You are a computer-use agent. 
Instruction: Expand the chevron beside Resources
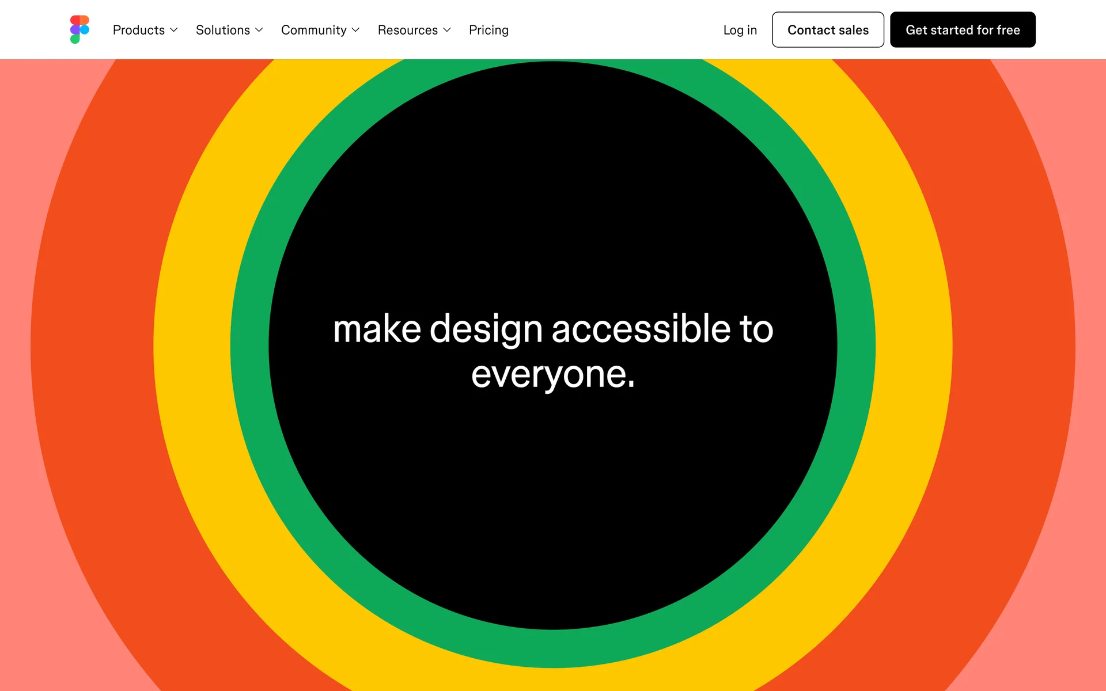pyautogui.click(x=447, y=30)
